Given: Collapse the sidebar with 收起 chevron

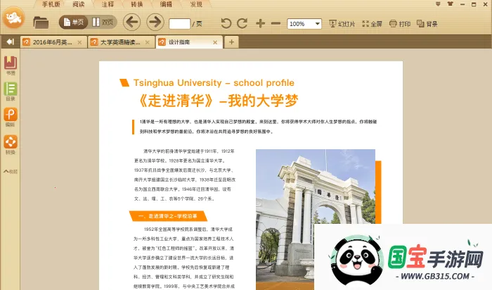Looking at the screenshot, I should click(x=11, y=172).
